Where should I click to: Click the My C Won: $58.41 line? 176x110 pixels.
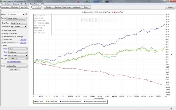pos(40,21)
